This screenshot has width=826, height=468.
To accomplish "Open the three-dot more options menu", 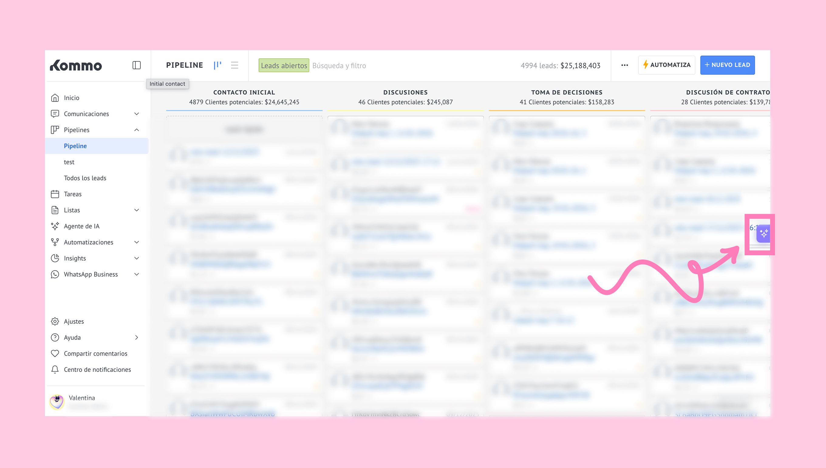I will click(x=624, y=65).
